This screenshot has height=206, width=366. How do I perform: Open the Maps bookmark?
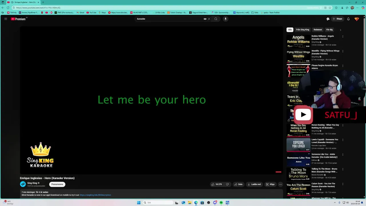point(102,13)
